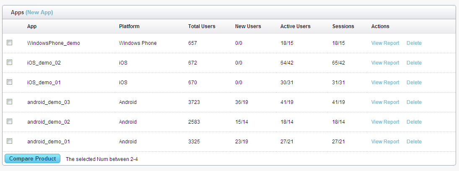View Report for iOS_demo_01 app
459x171 pixels.
[x=385, y=83]
